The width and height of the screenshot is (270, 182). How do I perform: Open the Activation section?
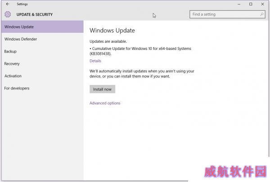click(43, 76)
